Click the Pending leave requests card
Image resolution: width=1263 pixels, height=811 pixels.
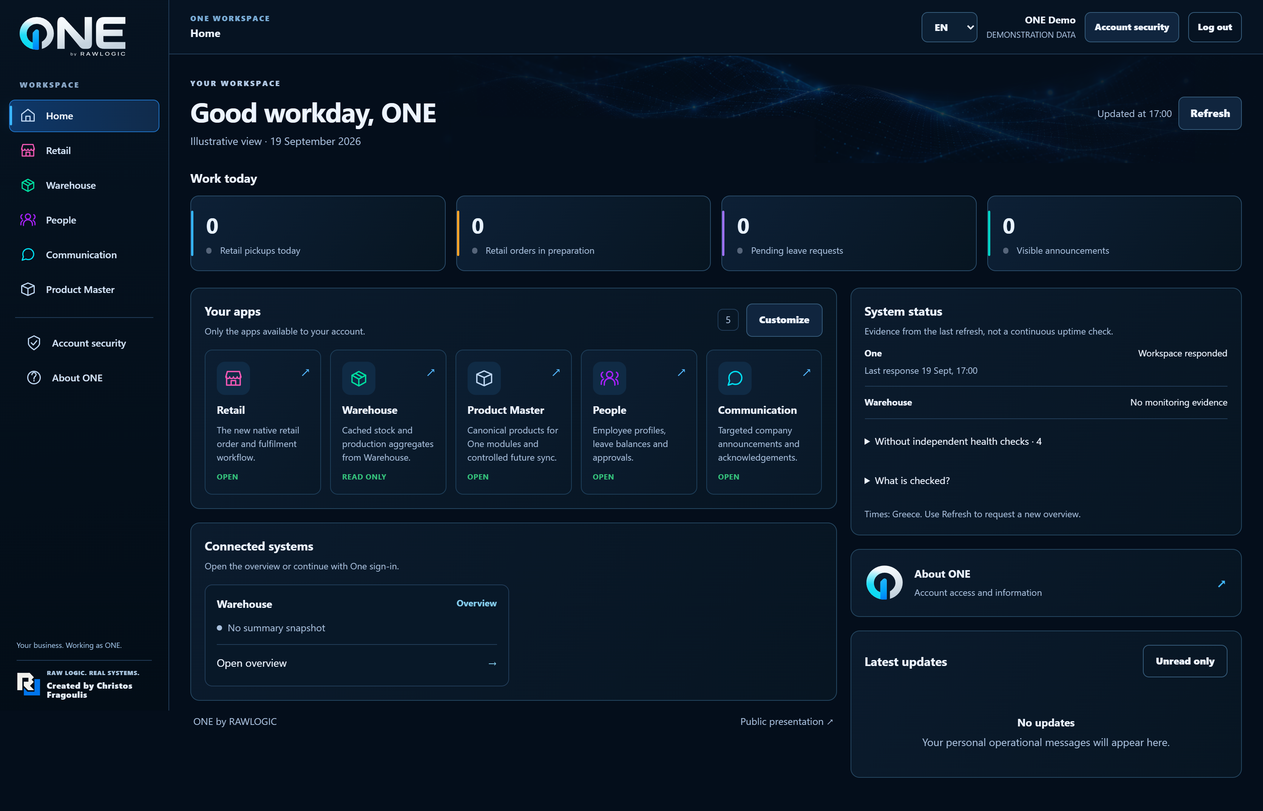pos(849,233)
